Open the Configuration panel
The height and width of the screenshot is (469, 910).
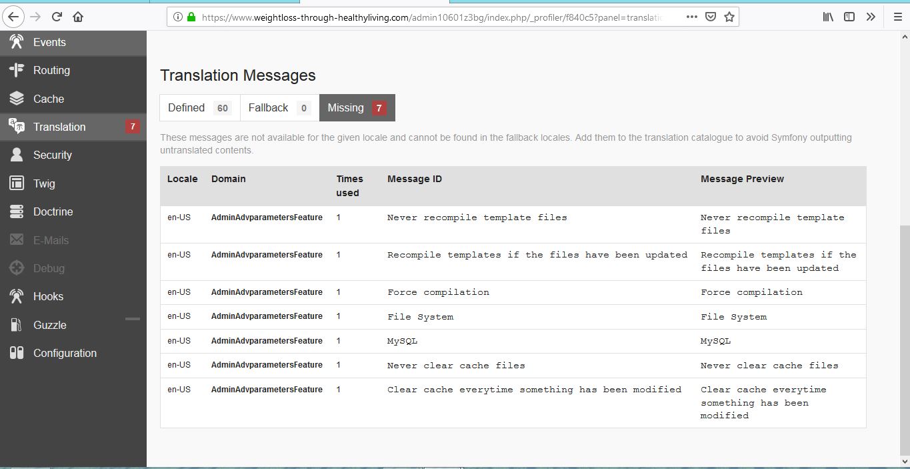pos(65,353)
